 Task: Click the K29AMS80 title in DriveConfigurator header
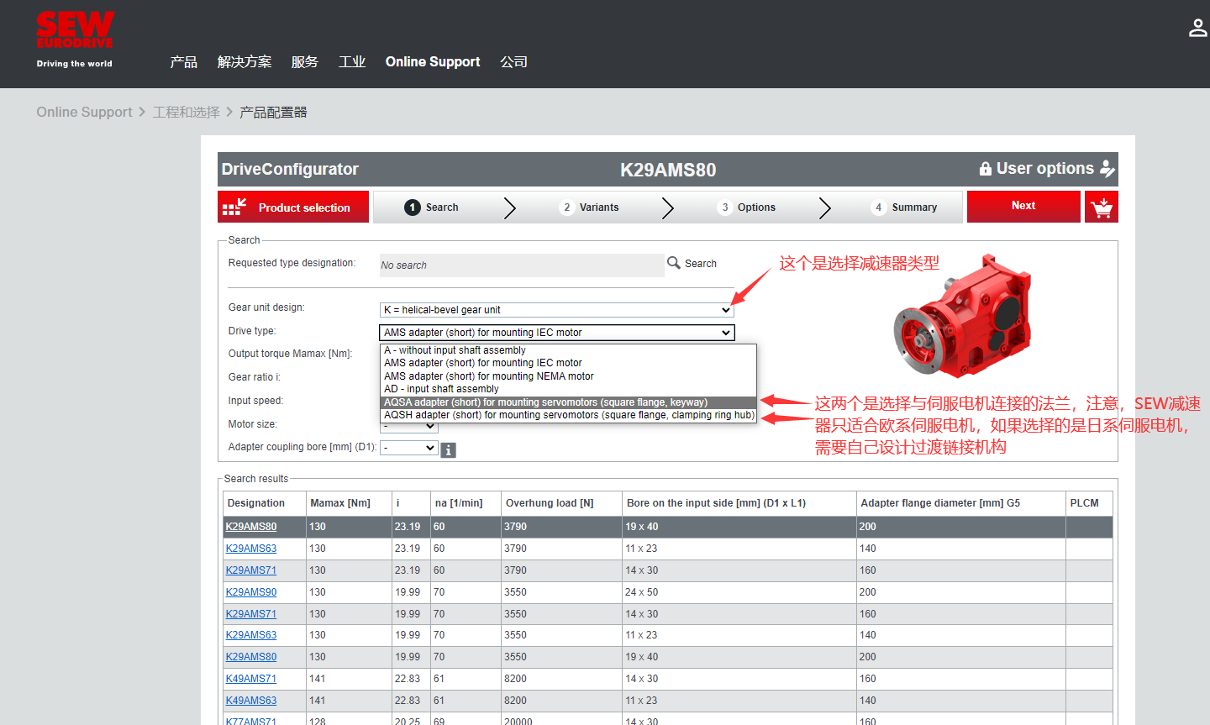coord(668,170)
